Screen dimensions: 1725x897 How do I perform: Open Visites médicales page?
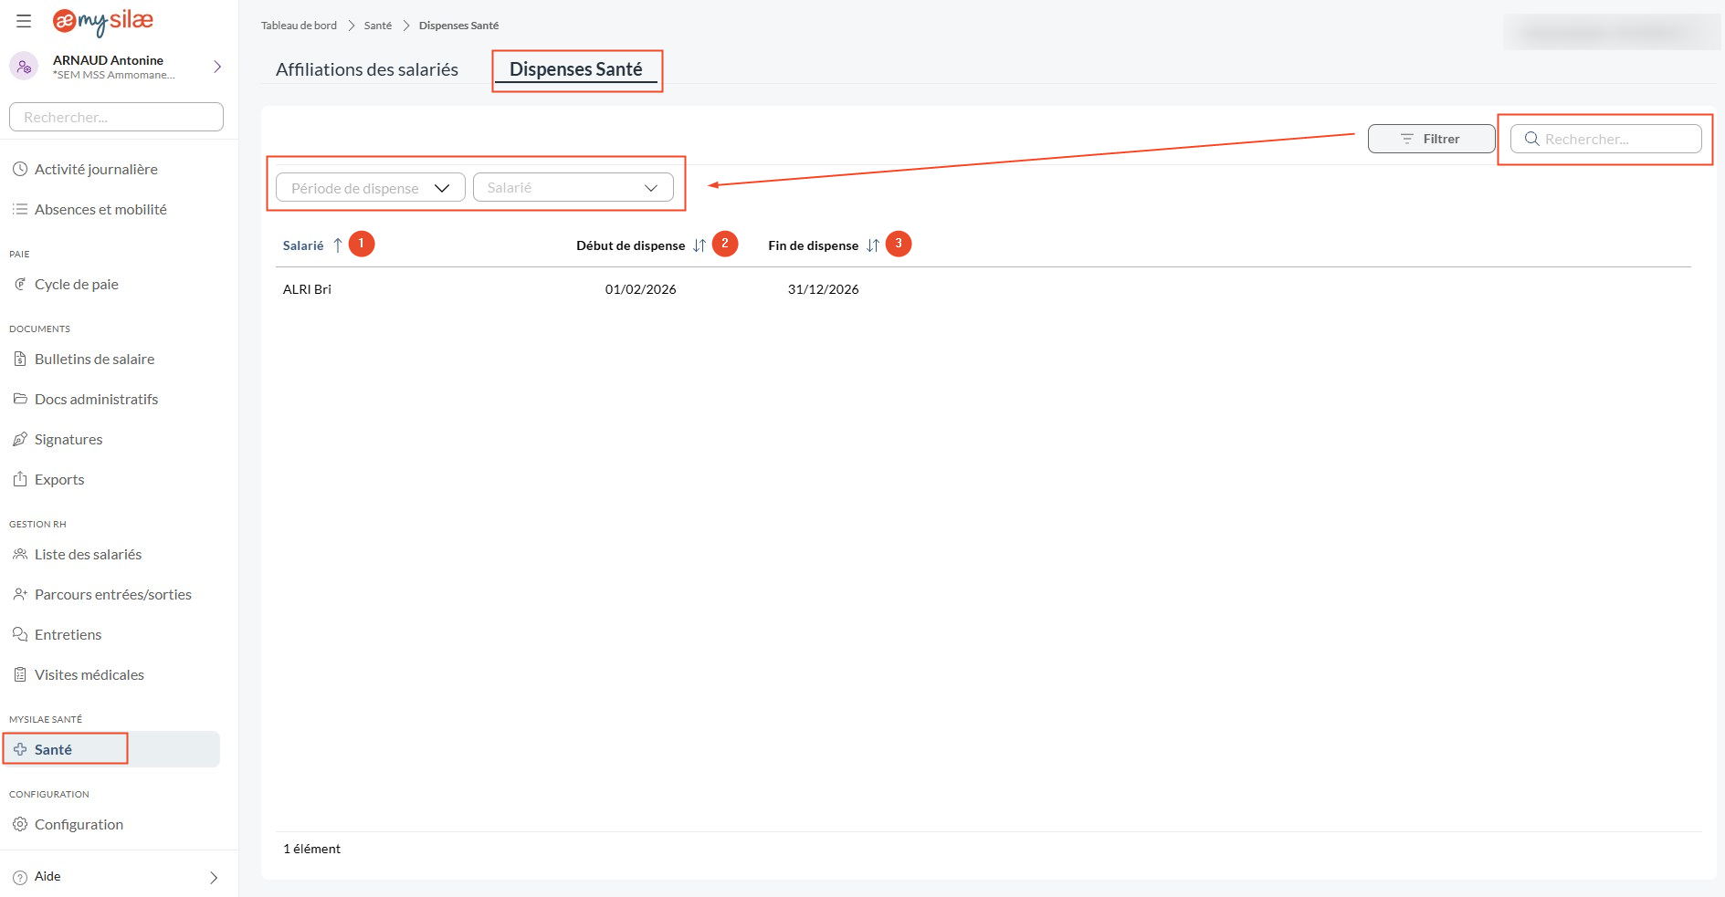89,674
